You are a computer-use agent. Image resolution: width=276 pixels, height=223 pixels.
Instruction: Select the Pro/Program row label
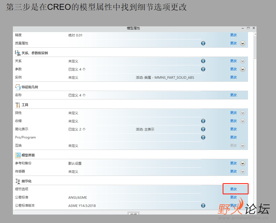pyautogui.click(x=25, y=137)
